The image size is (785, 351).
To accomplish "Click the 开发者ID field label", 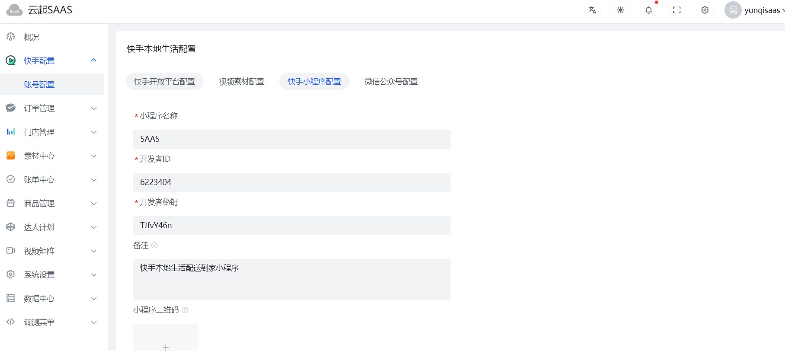I will point(155,159).
